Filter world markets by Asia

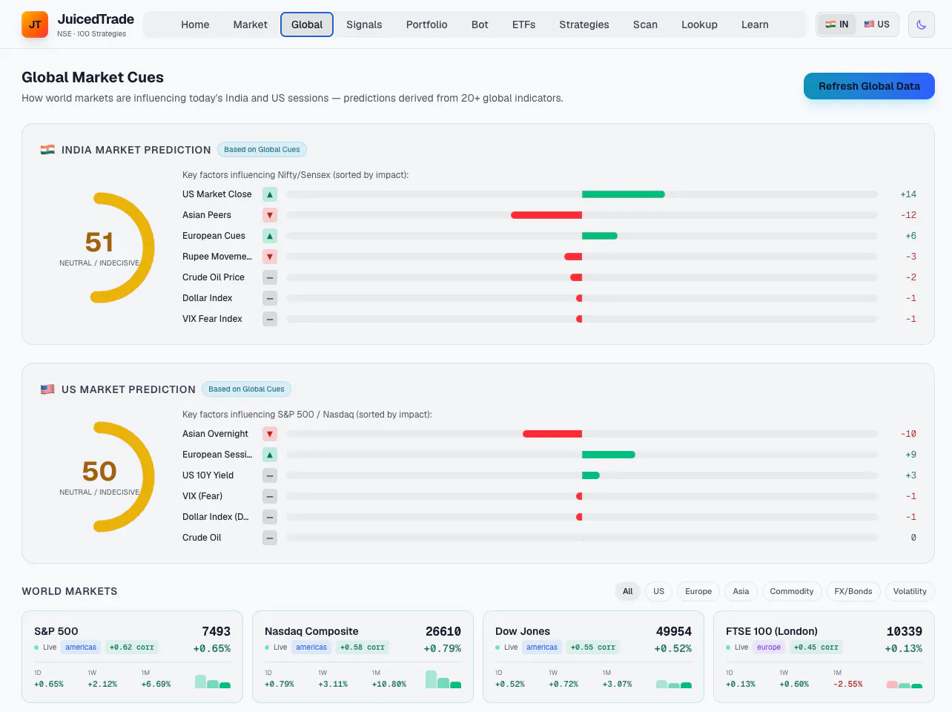click(741, 591)
